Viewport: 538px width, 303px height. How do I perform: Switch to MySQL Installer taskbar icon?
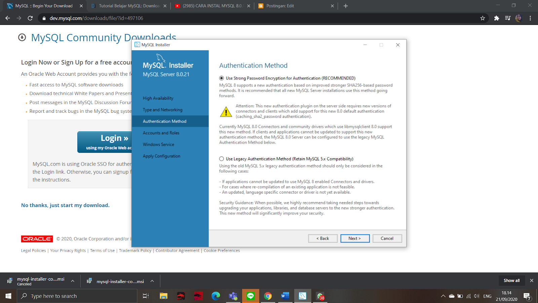click(303, 296)
